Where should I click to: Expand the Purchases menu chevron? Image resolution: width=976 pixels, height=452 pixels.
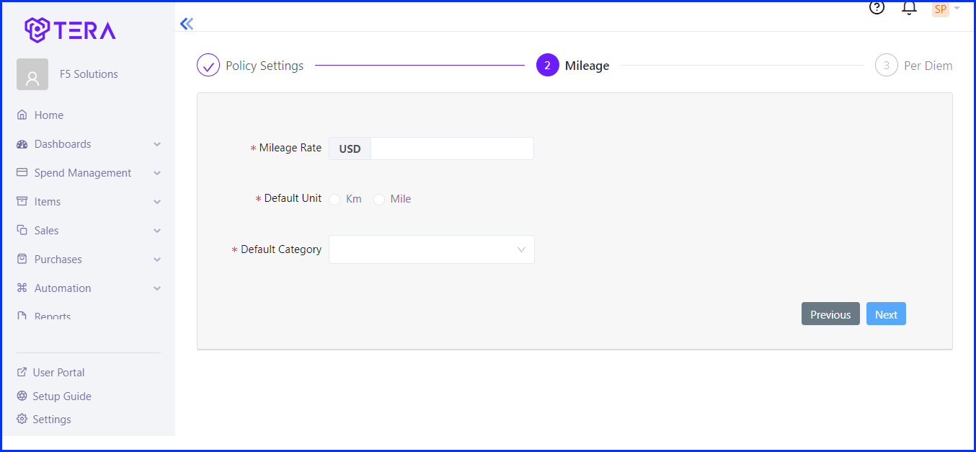click(x=157, y=260)
